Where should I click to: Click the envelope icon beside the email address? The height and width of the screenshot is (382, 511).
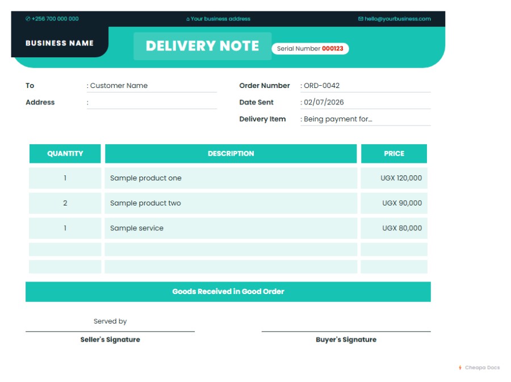[x=361, y=19]
